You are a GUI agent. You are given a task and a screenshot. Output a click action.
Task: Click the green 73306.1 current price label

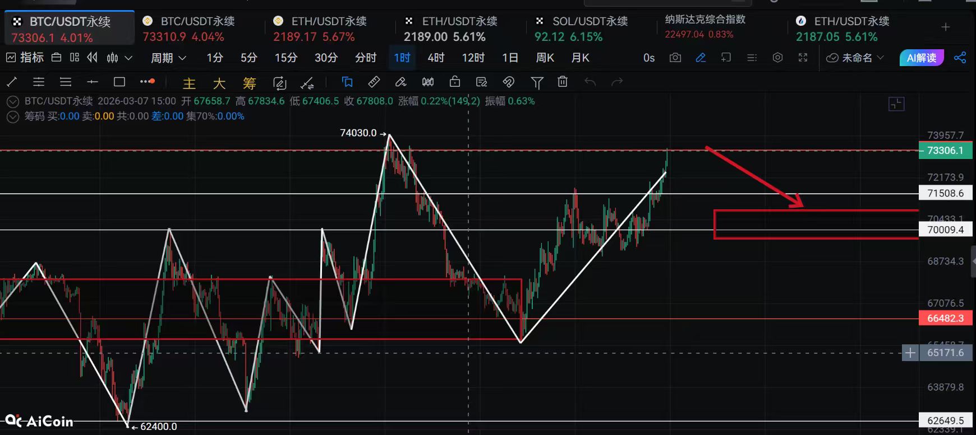945,151
